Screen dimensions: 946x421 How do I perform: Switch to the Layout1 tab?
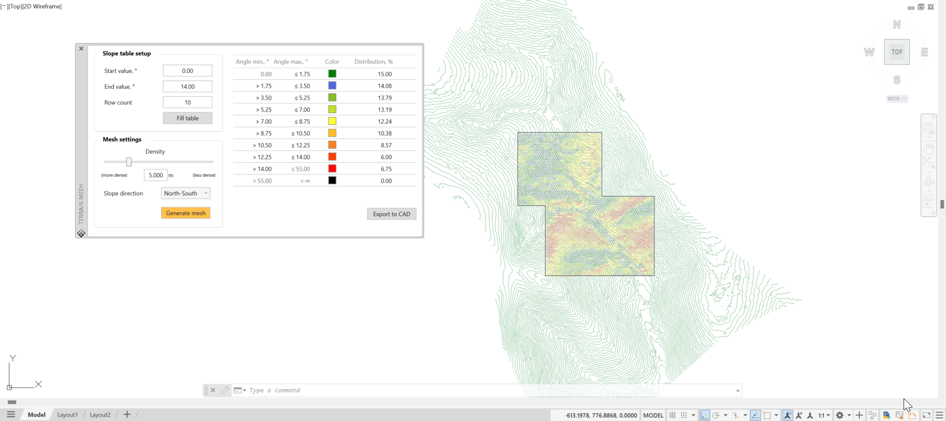tap(68, 415)
